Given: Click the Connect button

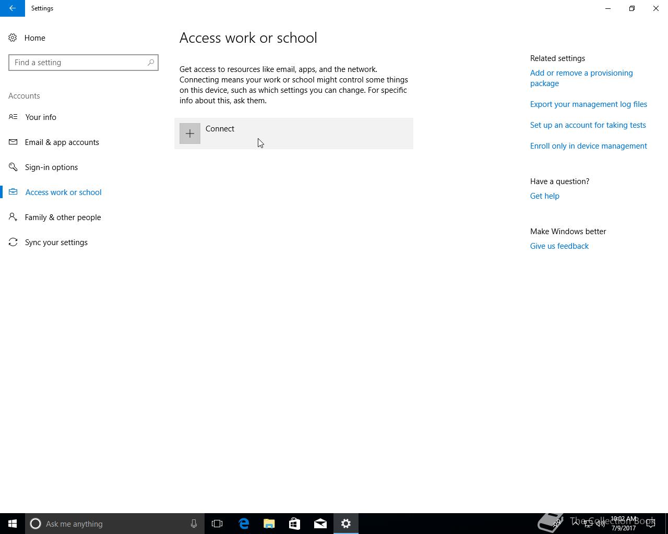Looking at the screenshot, I should tap(294, 133).
